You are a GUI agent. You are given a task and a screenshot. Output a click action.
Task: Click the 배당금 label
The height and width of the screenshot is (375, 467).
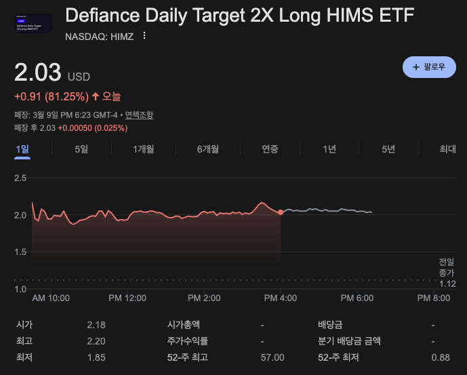coord(330,325)
